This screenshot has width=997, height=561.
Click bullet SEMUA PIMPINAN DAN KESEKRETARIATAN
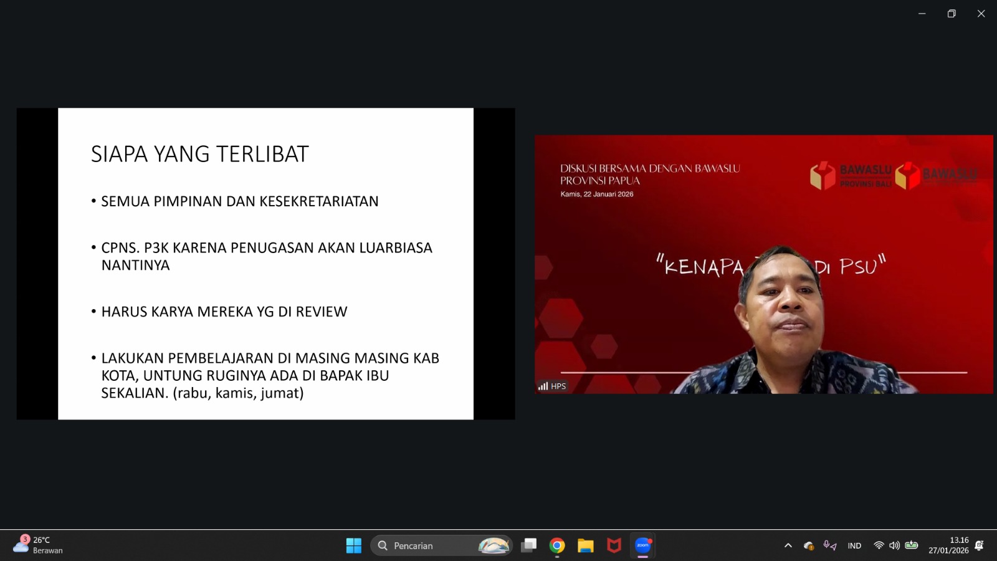click(240, 201)
